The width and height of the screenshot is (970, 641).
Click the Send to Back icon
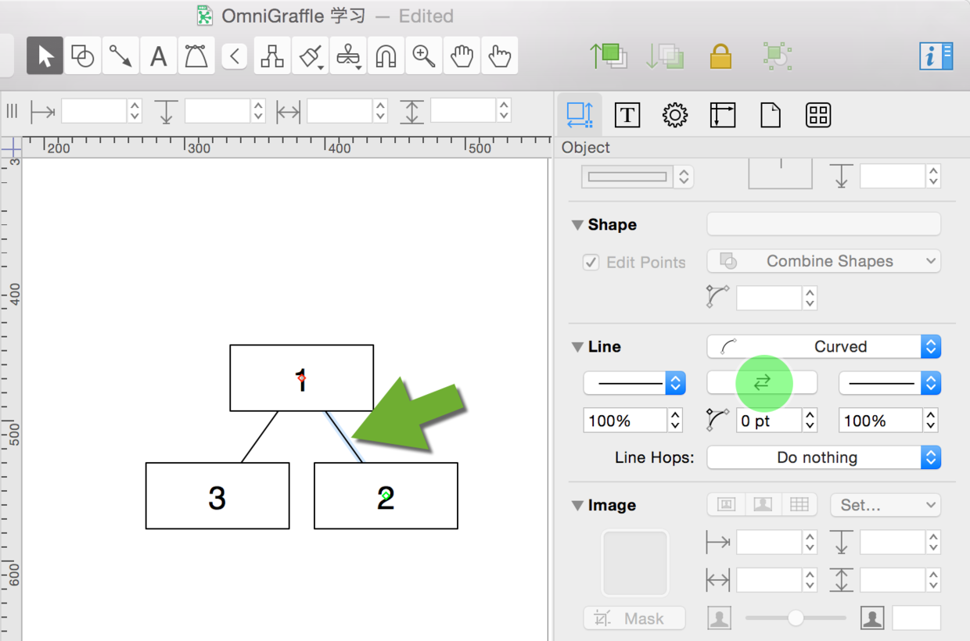tap(664, 56)
